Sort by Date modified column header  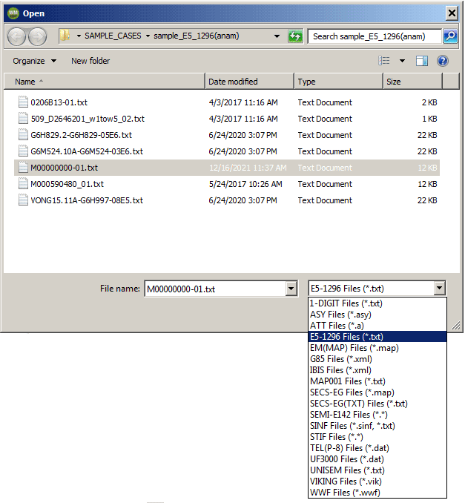click(249, 82)
